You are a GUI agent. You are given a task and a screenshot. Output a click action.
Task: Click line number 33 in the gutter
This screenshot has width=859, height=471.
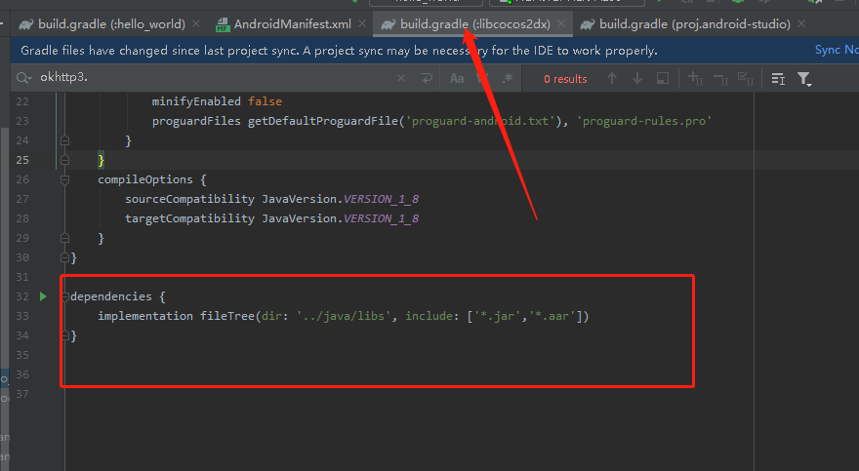[x=21, y=316]
